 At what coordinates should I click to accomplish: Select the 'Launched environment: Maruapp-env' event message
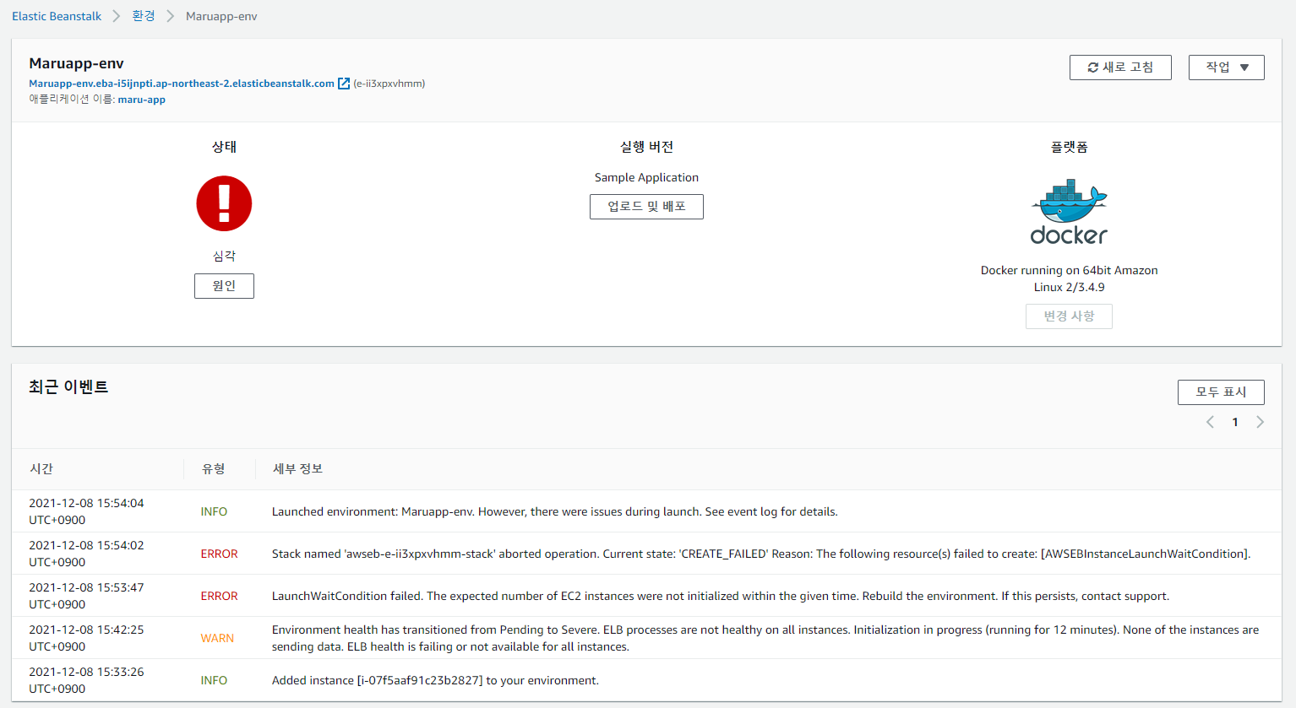[x=555, y=511]
